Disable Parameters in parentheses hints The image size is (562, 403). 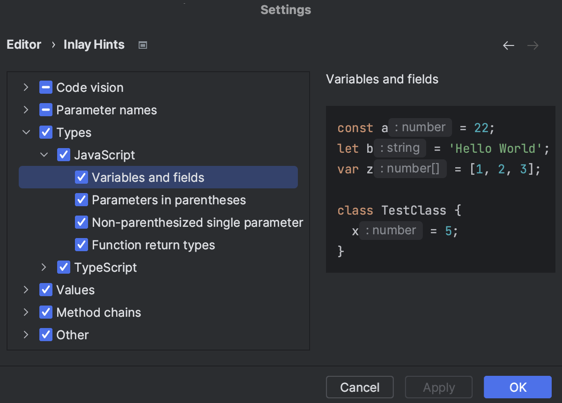[x=81, y=200]
